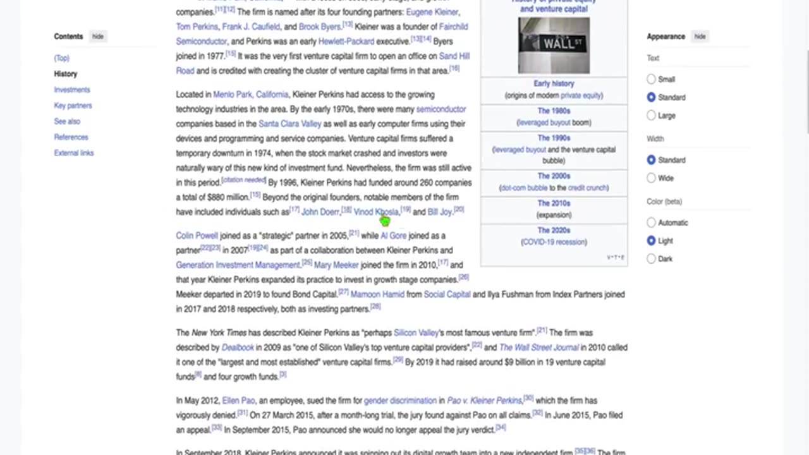Open the Tom Perkins link
This screenshot has height=455, width=809.
coord(197,27)
